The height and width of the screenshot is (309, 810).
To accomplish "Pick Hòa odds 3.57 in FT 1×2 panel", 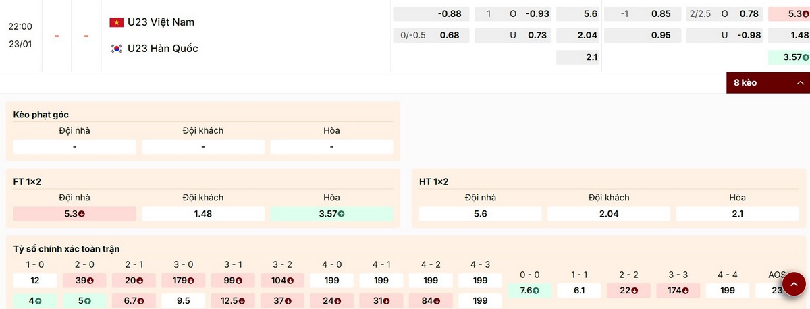I will [331, 214].
